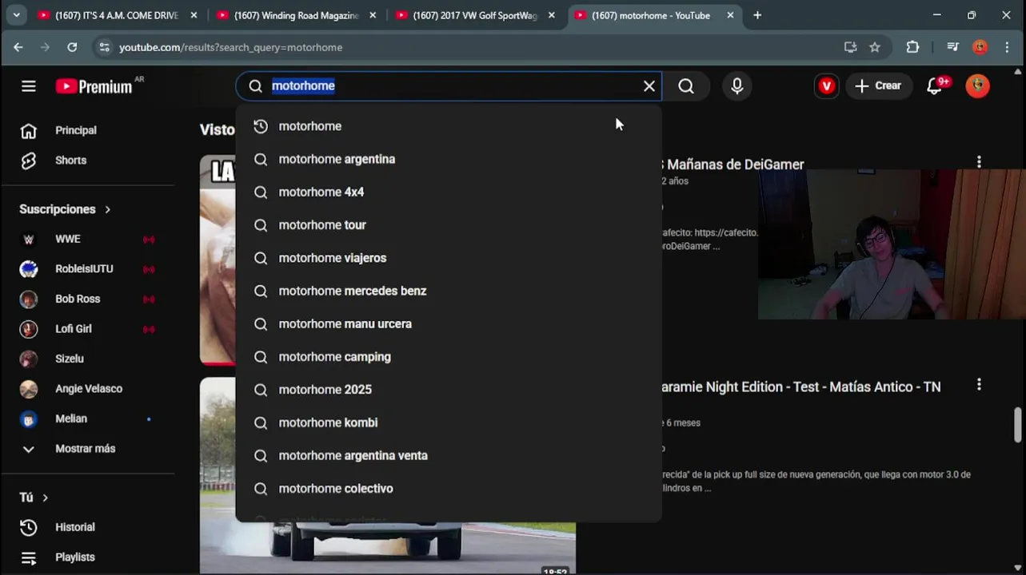Open Mañanas de DeiGamer video title

coord(733,165)
